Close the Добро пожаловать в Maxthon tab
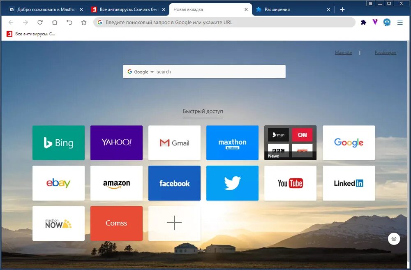Image resolution: width=411 pixels, height=270 pixels. point(81,9)
